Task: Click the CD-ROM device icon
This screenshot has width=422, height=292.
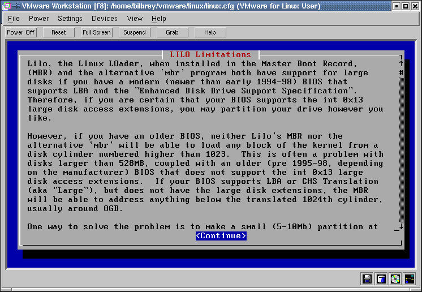Action: pyautogui.click(x=395, y=278)
